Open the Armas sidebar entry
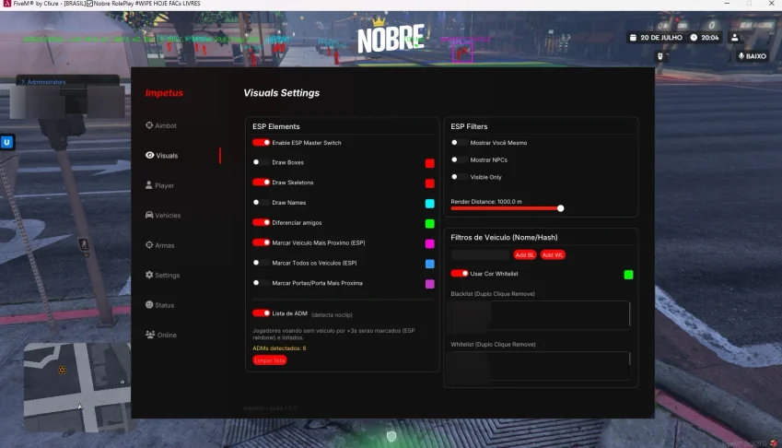The width and height of the screenshot is (782, 448). point(159,245)
